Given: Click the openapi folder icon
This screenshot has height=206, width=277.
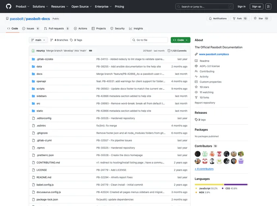Looking at the screenshot, I should (x=33, y=81).
